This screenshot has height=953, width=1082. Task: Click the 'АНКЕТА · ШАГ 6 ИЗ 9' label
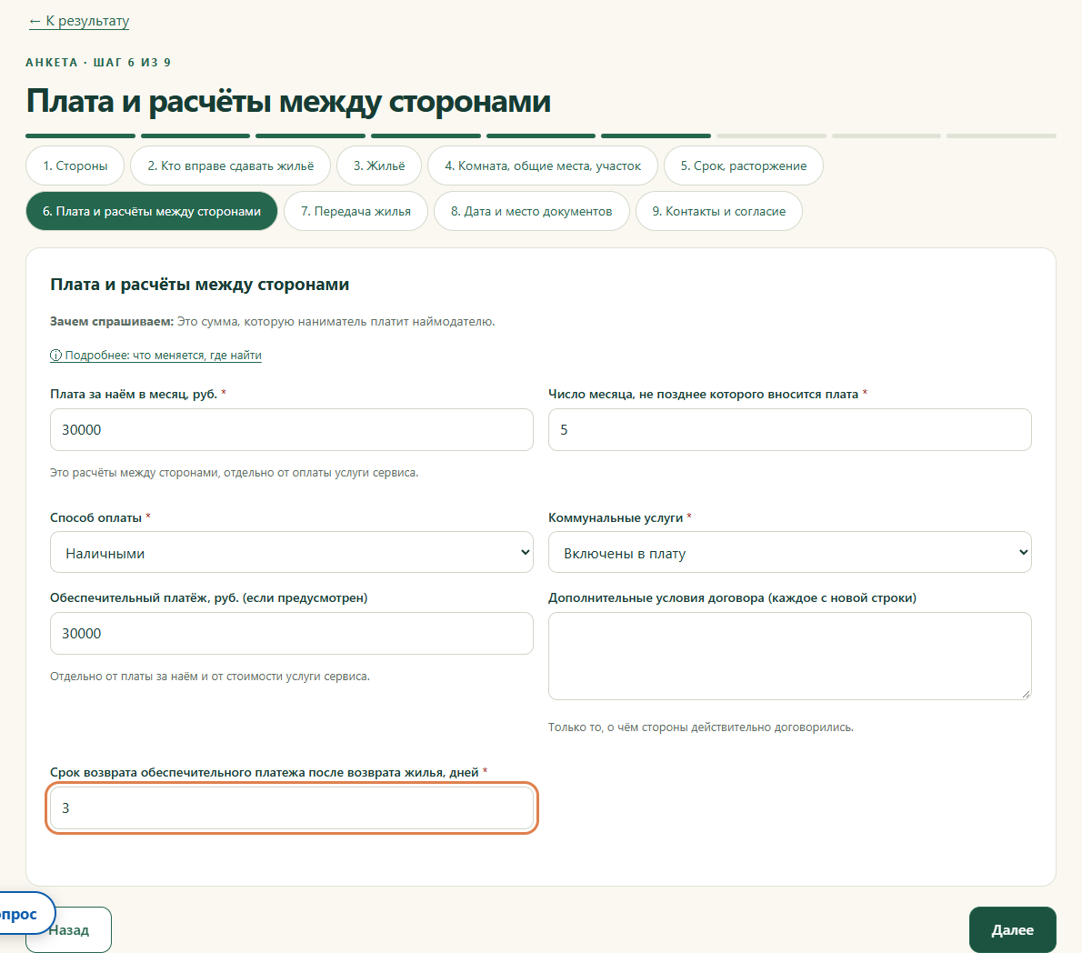coord(98,62)
